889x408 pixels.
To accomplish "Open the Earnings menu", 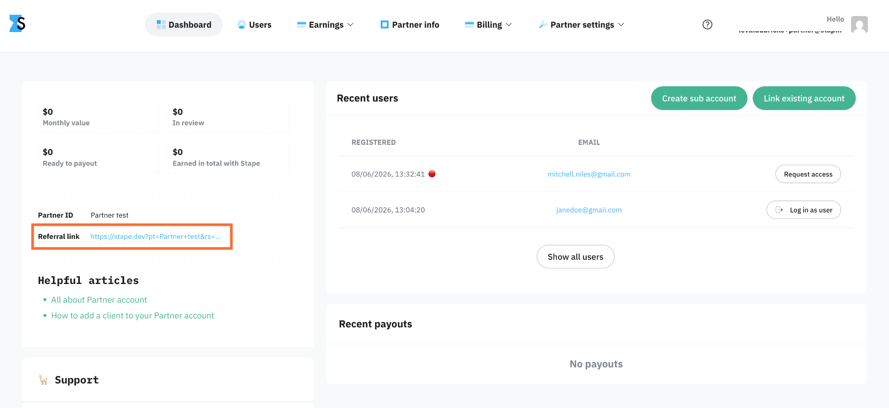I will 326,25.
